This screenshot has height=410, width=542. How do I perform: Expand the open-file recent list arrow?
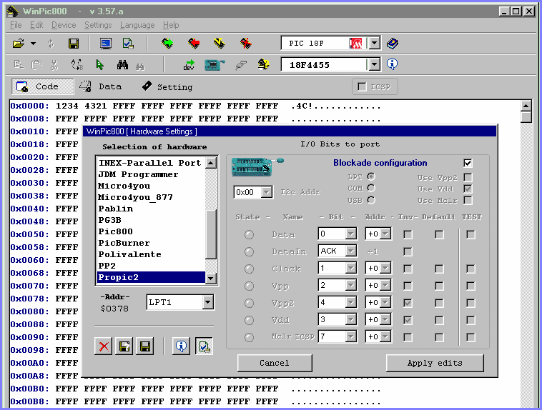click(33, 44)
